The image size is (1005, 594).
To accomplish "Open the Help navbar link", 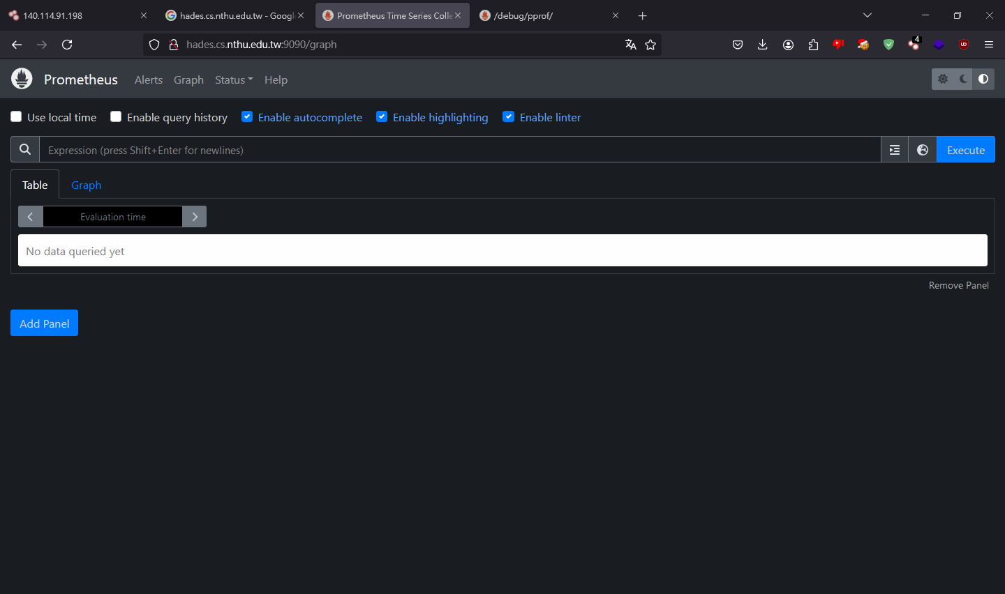I will [276, 79].
